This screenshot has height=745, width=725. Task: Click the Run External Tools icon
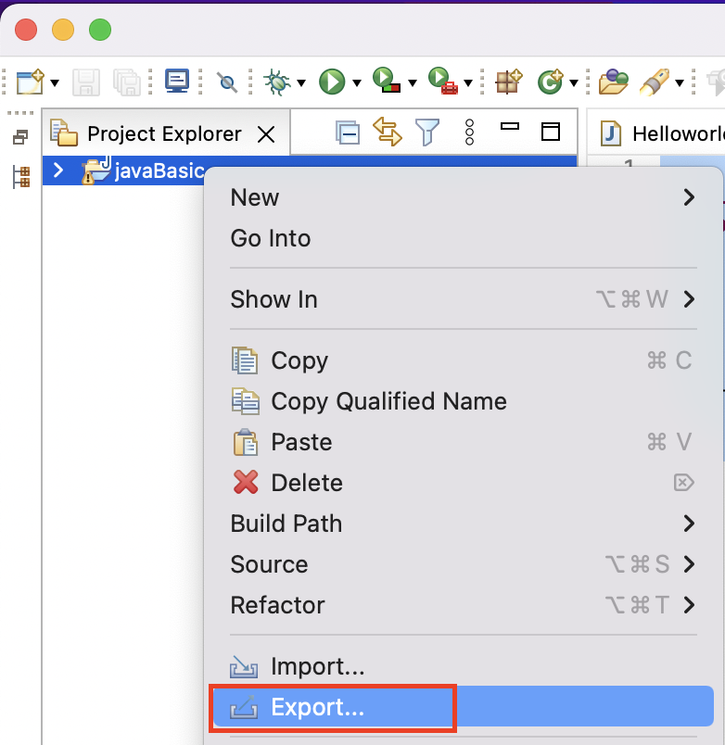[x=442, y=81]
